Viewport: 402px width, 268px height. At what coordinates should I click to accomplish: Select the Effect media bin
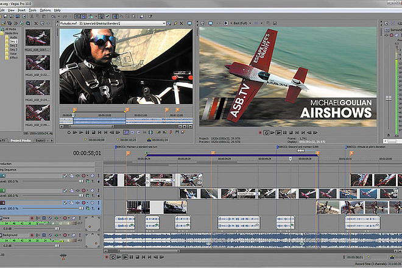pos(14,58)
